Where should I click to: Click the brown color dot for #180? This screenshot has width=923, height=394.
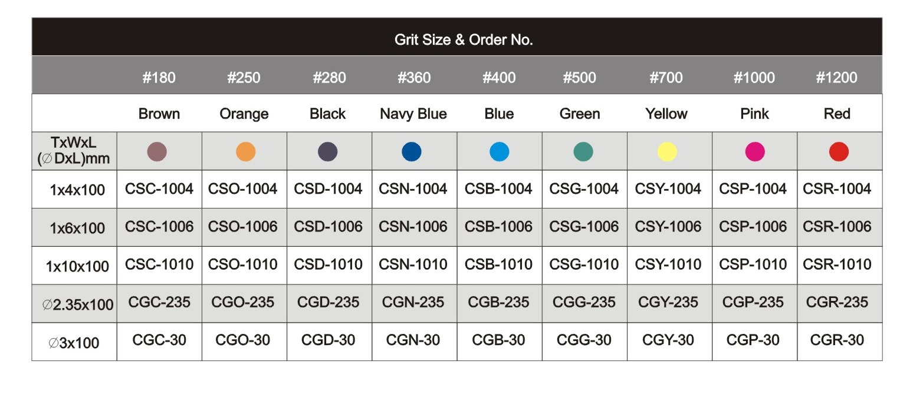157,152
